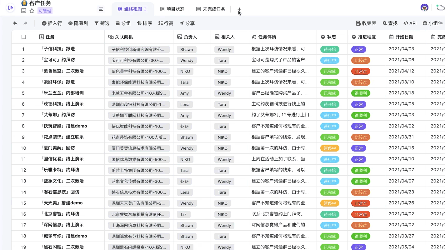
Task: Open the 行高 row height menu
Action: tap(166, 23)
